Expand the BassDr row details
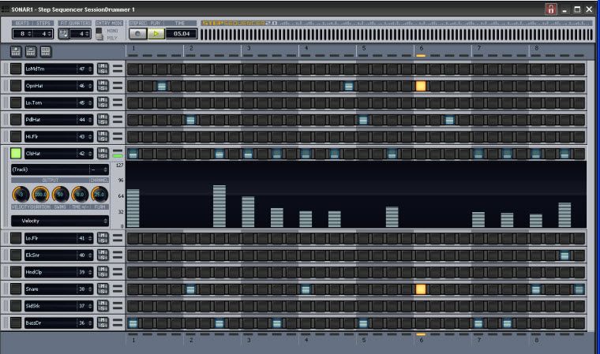Screen dimensions: 600x354 [x=118, y=322]
